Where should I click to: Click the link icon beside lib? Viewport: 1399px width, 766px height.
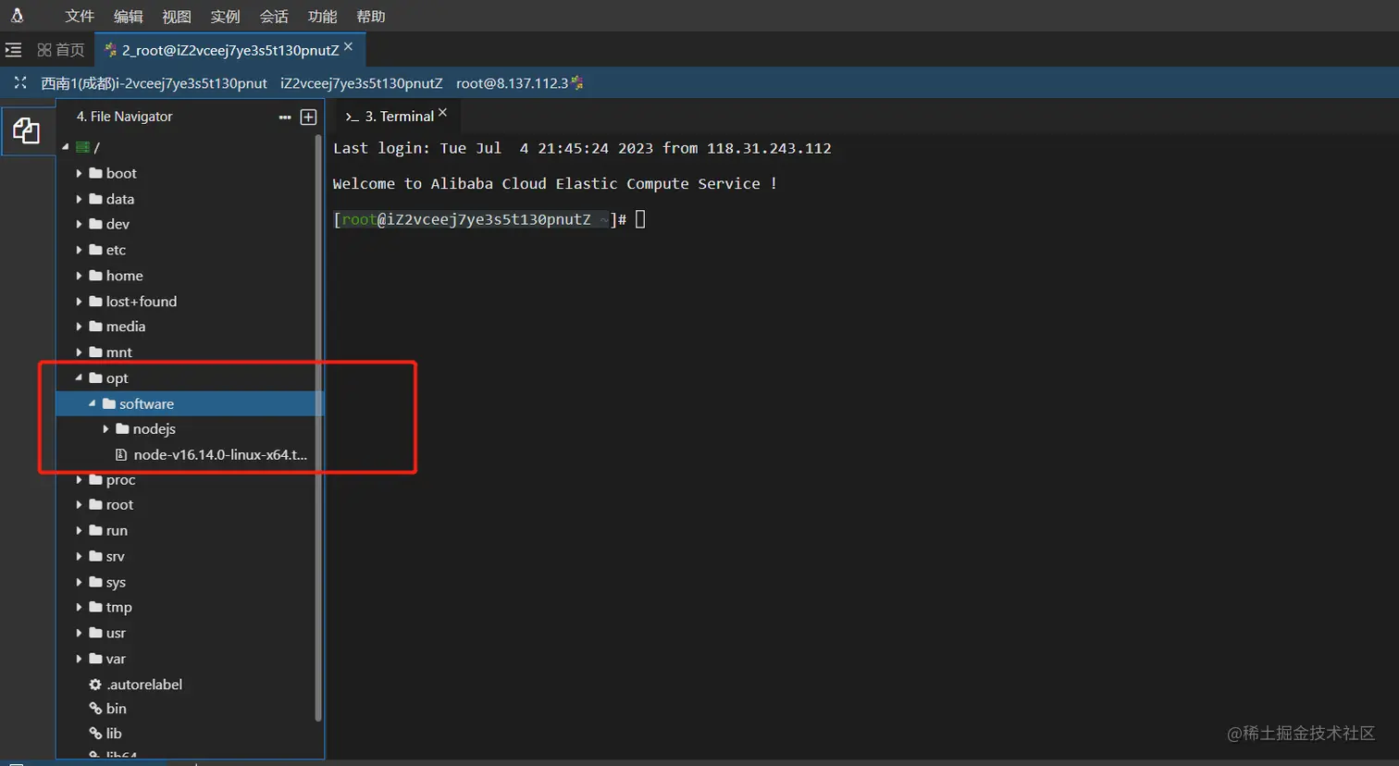click(95, 734)
